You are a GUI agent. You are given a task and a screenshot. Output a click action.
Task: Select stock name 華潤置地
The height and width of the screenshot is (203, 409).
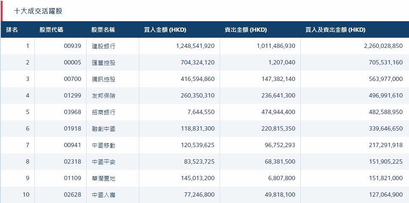click(104, 178)
